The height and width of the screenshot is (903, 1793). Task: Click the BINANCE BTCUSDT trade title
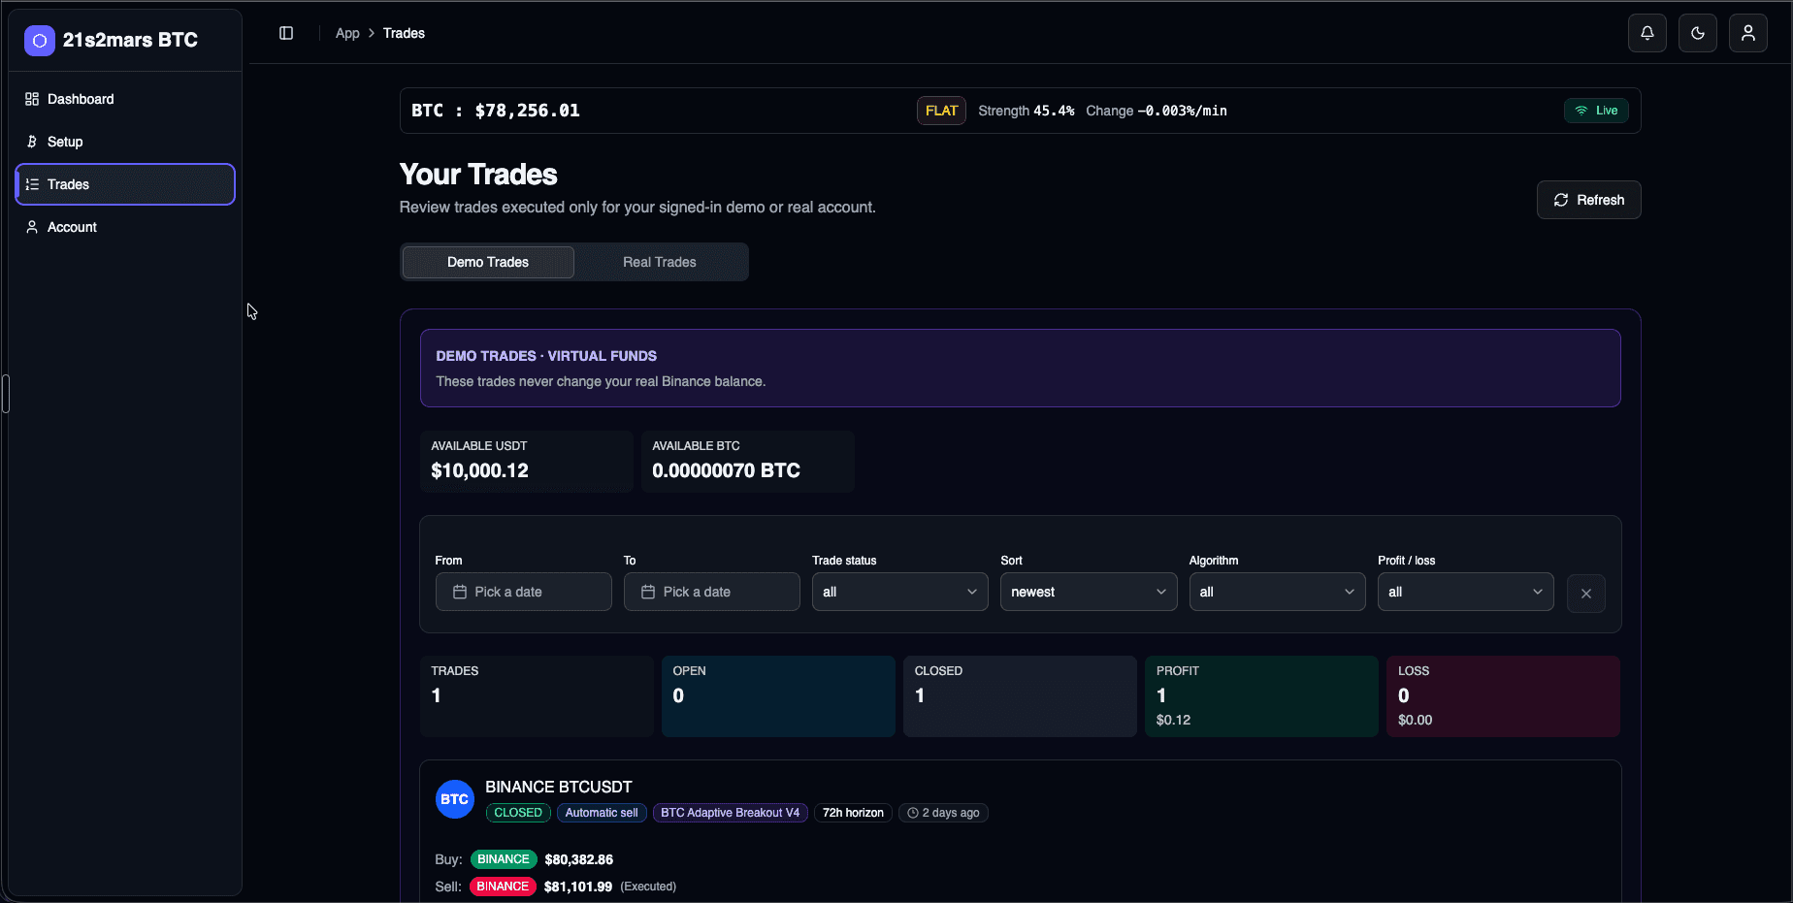point(559,787)
